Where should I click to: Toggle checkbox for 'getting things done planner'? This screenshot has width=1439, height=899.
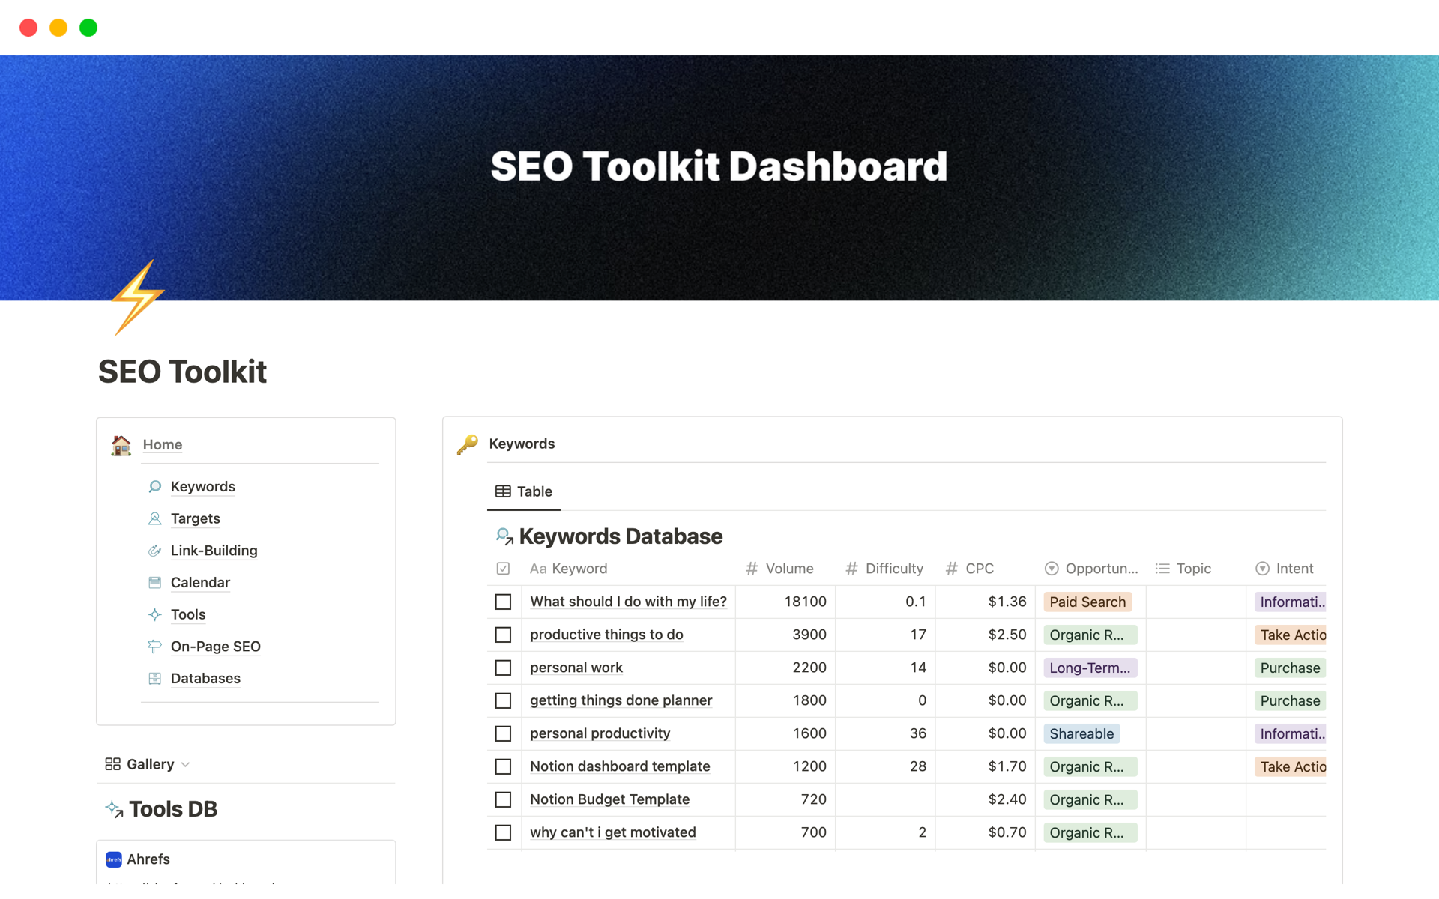504,700
